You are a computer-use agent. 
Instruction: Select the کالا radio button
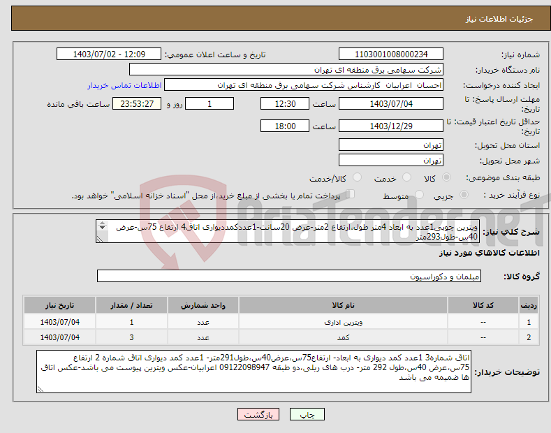point(446,177)
